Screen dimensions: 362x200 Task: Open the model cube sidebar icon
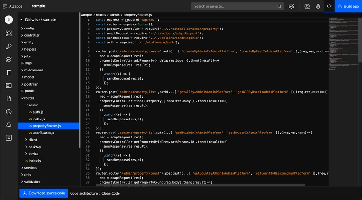(9, 33)
